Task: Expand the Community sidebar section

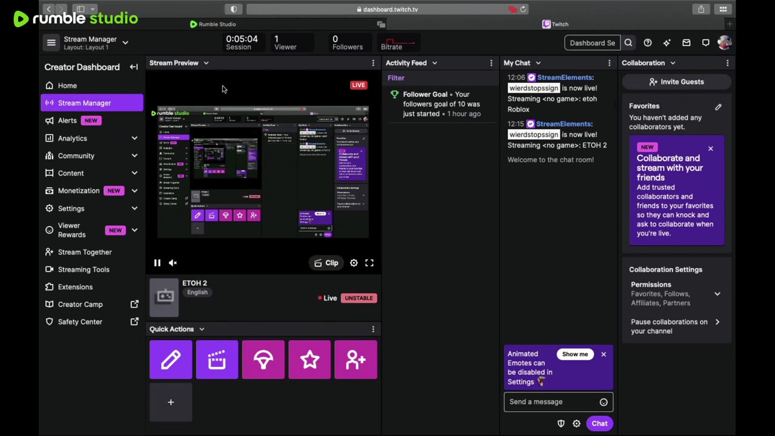Action: tap(134, 156)
